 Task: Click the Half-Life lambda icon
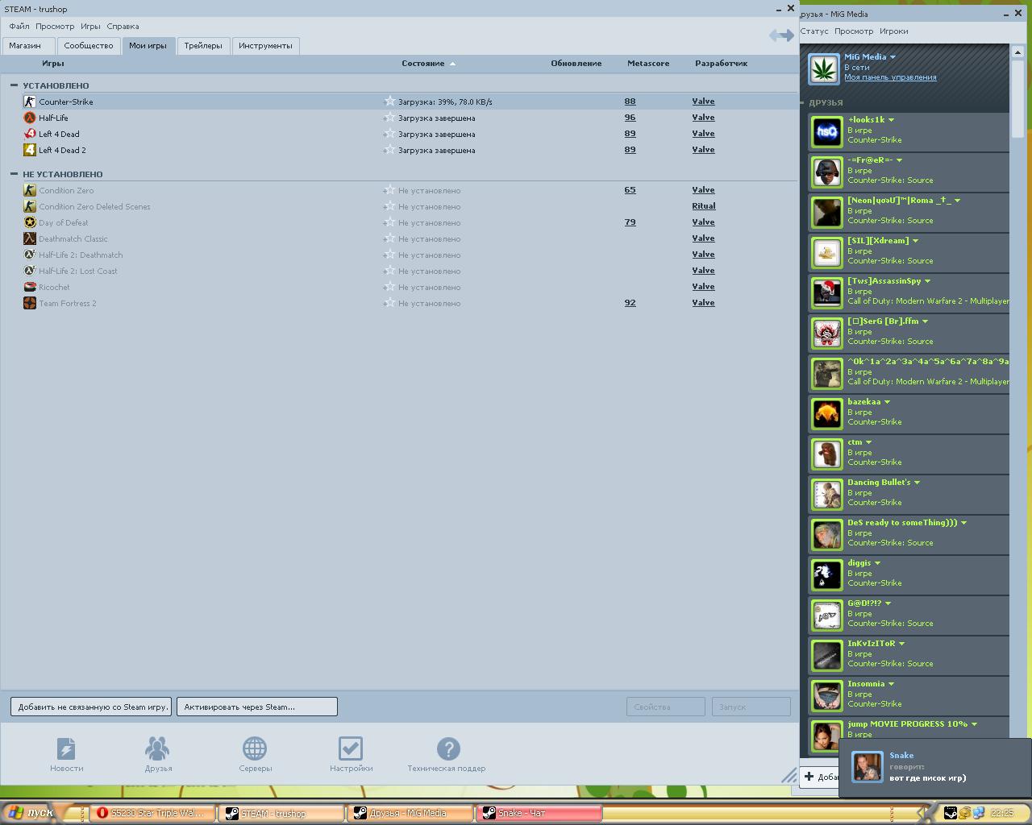[x=30, y=118]
